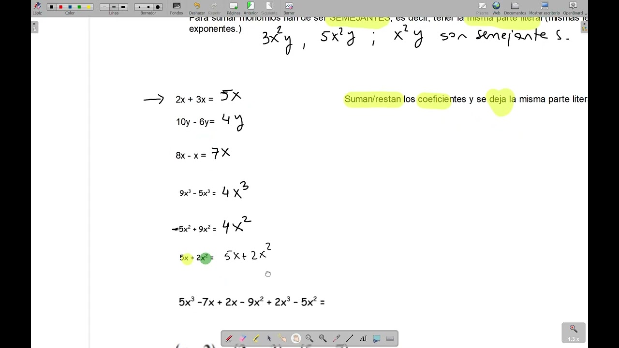Viewport: 619px width, 348px height.
Task: Select the capture screen region tool
Action: click(x=377, y=338)
